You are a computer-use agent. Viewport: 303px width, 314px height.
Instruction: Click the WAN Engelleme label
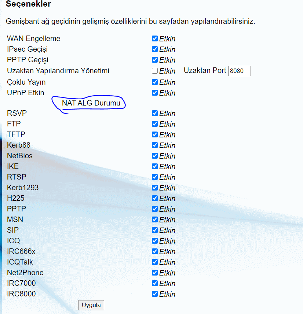(33, 38)
